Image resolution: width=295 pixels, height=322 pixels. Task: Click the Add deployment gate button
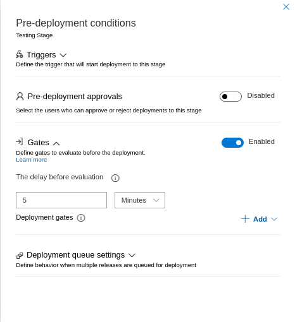259,219
